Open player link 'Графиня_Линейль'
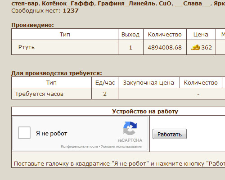Screen dimensions: 225x180 pos(126,3)
